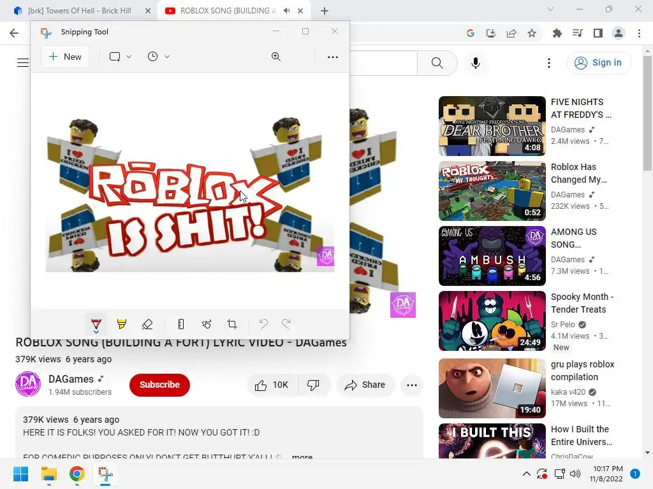Open How I Built the Entire Universe video
Viewport: 653px width, 489px height.
pyautogui.click(x=582, y=436)
